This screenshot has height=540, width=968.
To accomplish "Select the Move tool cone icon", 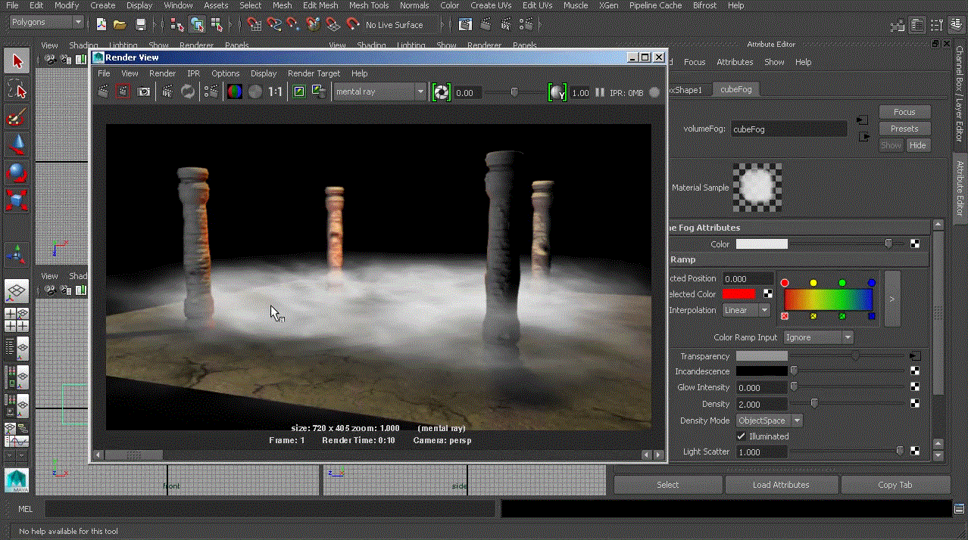I will coord(17,145).
